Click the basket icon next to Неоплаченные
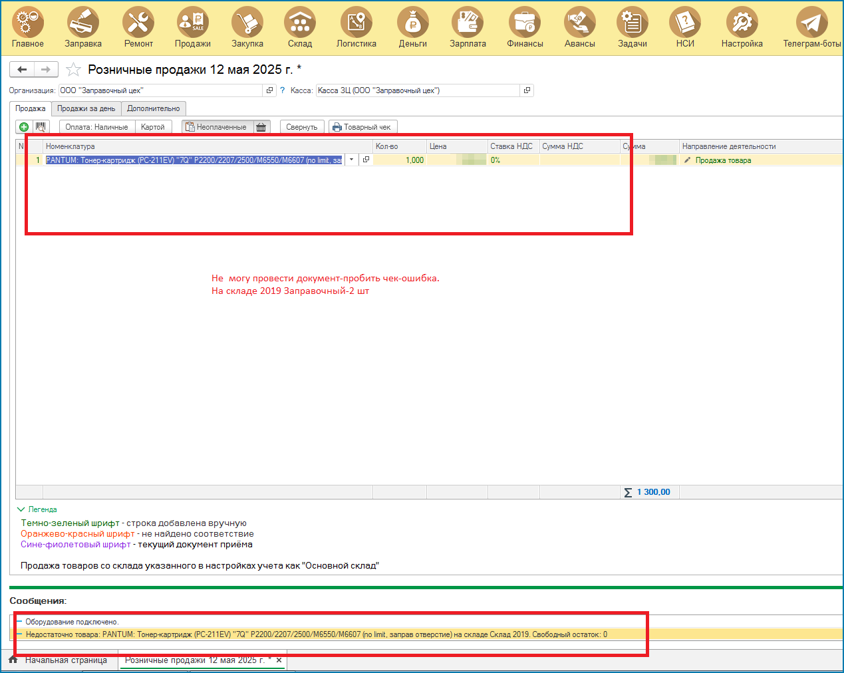This screenshot has height=673, width=844. click(x=261, y=127)
